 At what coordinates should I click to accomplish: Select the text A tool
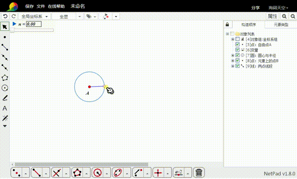click(x=5, y=108)
